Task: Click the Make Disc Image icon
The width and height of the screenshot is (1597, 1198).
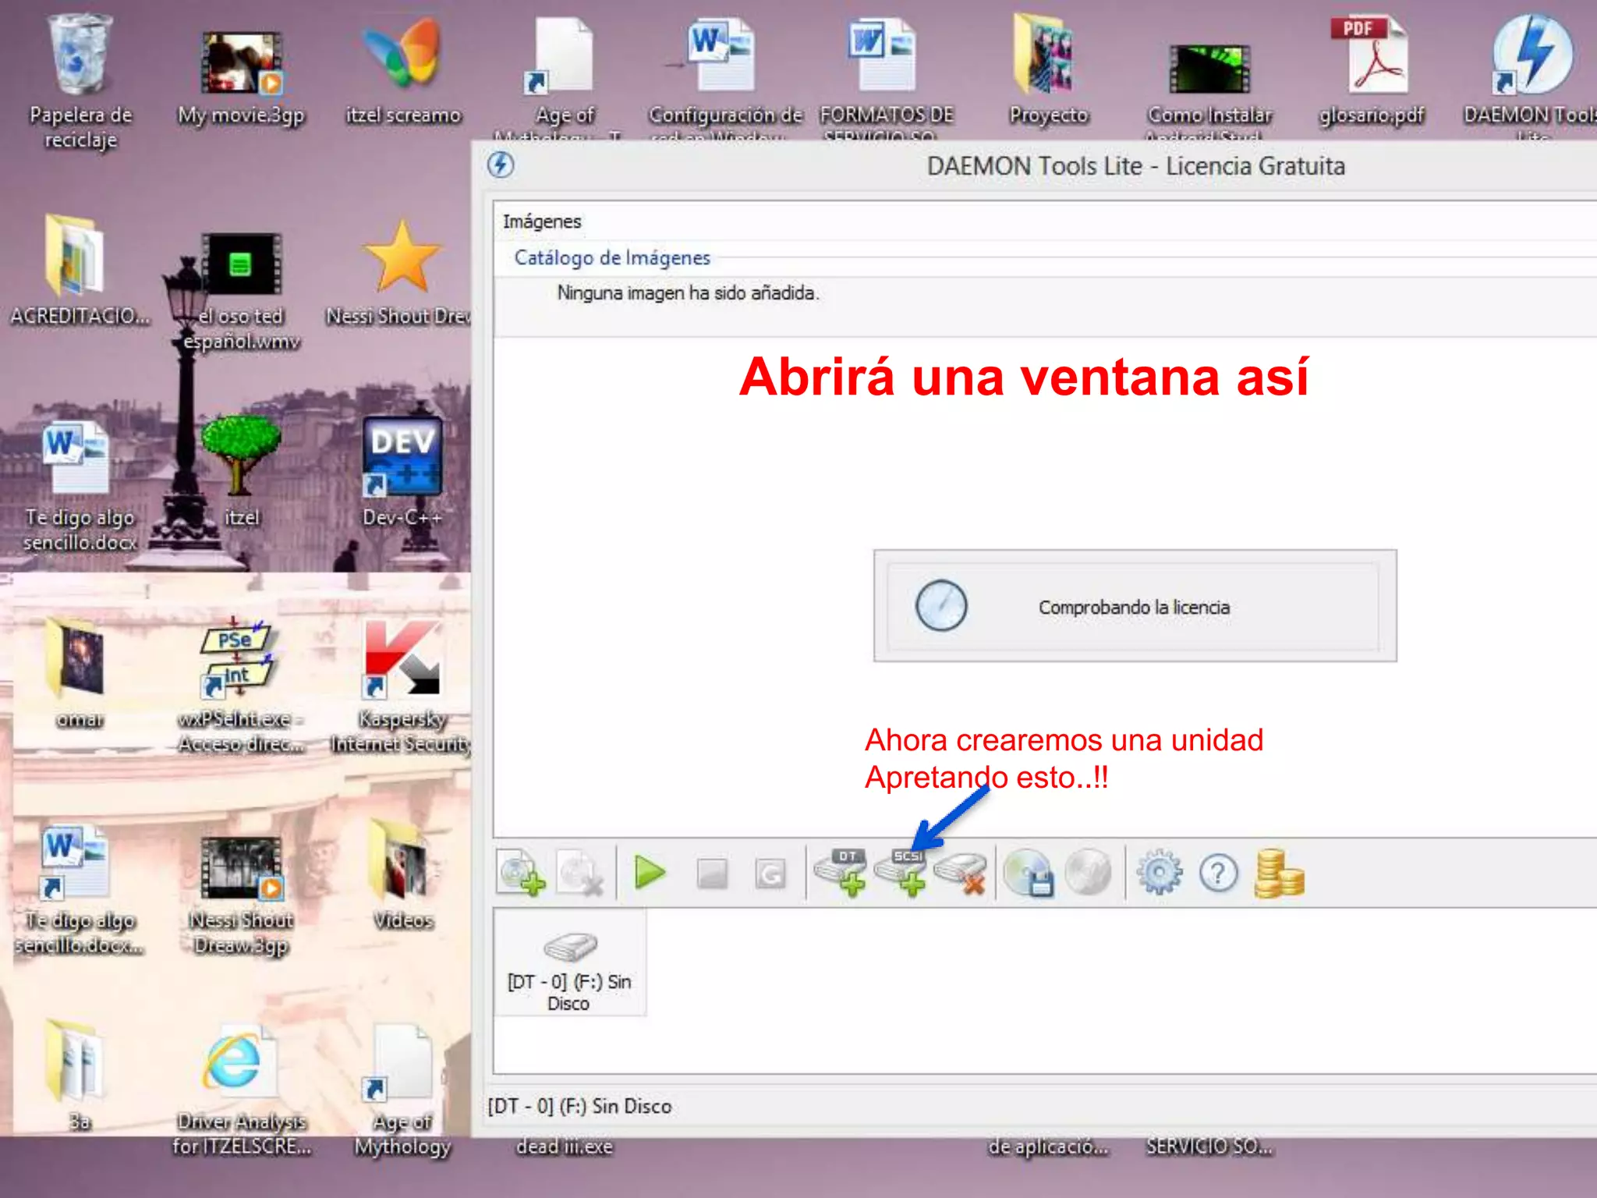Action: point(1029,873)
